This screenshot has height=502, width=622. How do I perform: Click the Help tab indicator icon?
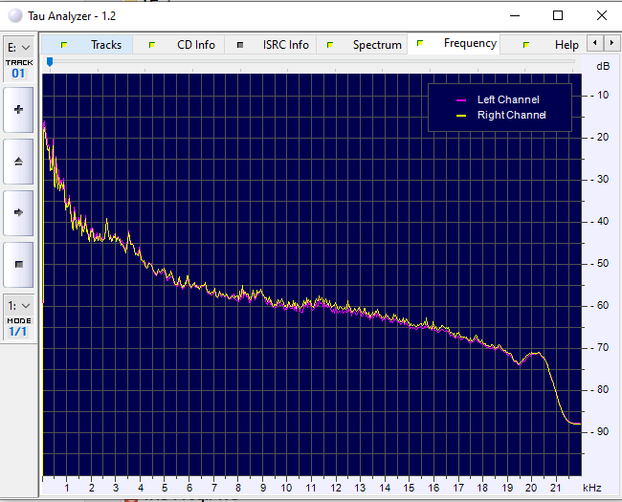click(526, 45)
